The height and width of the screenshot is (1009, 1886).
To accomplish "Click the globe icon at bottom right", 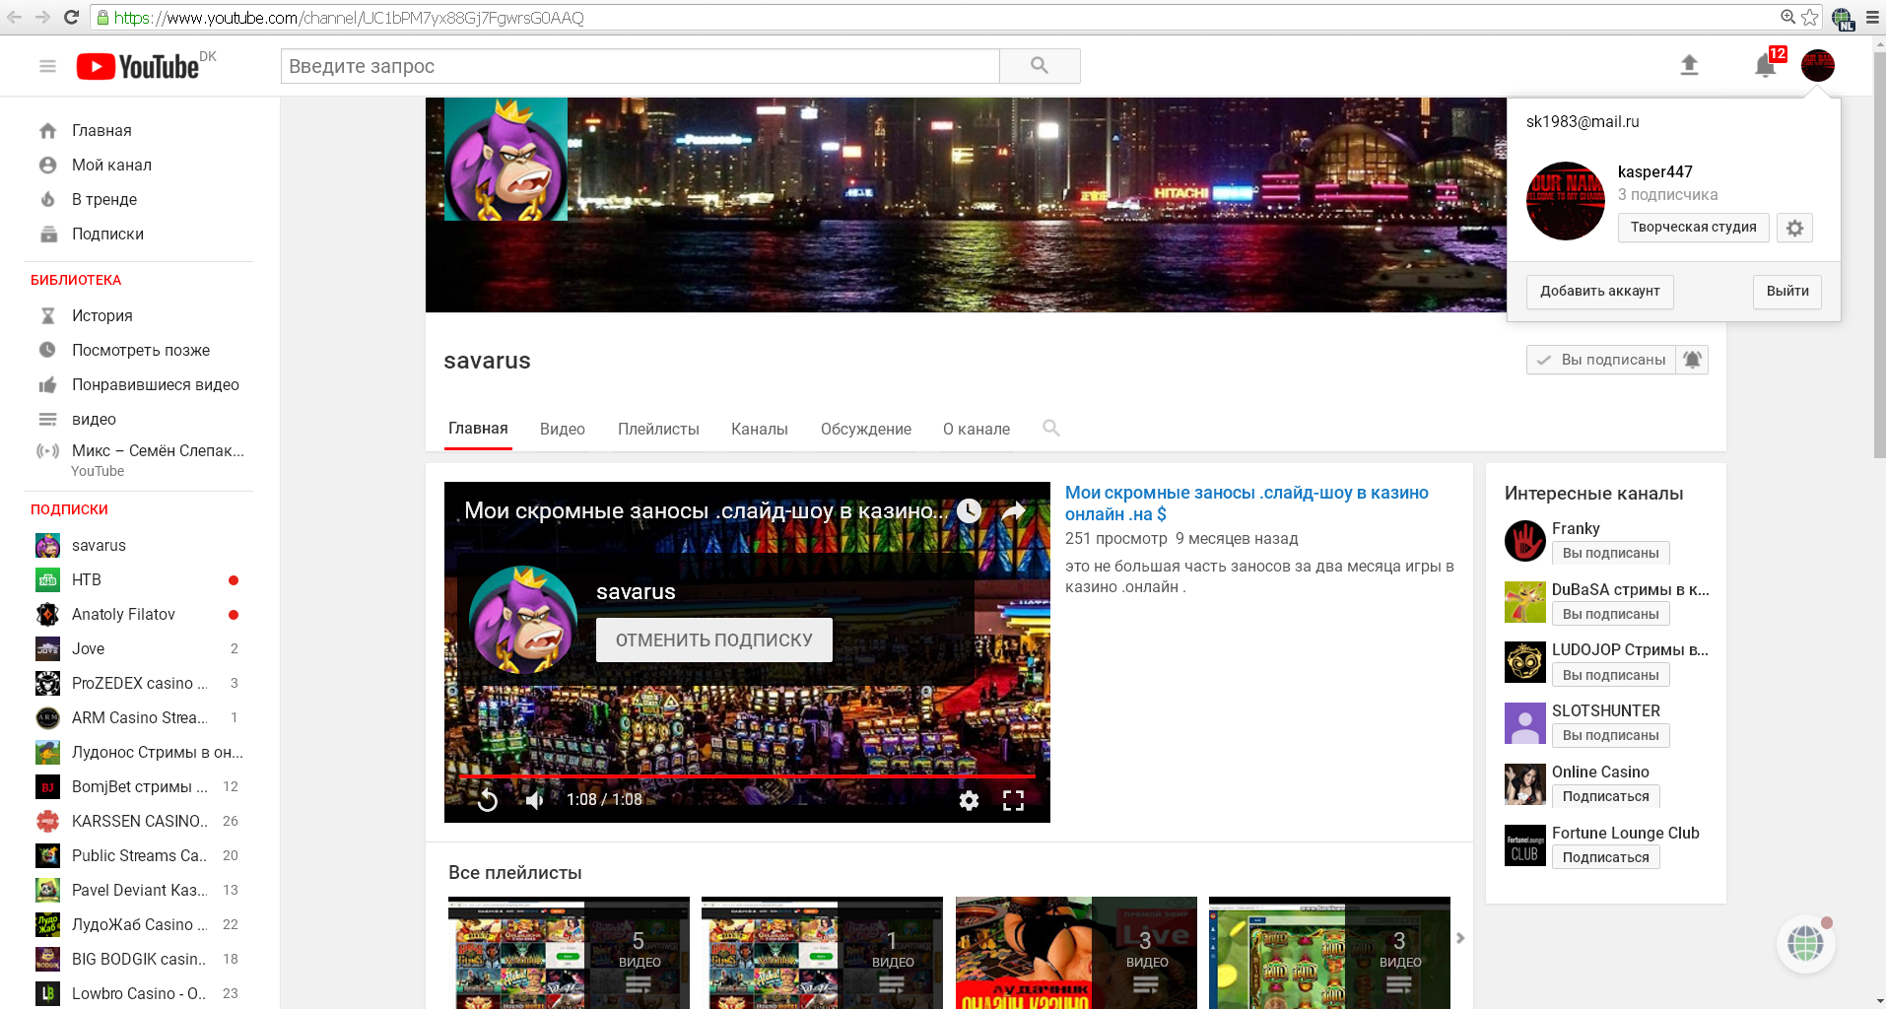I will (1806, 943).
